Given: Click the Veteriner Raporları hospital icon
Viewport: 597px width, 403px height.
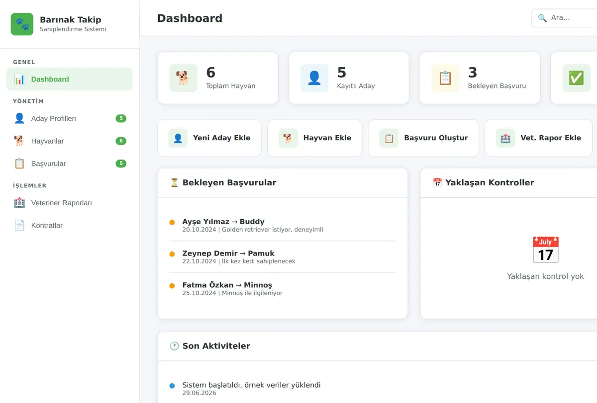Looking at the screenshot, I should (x=19, y=203).
